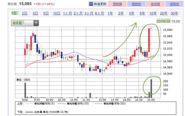Click the 単位: 1000 volume unit label
Image resolution: width=185 pixels, height=116 pixels.
pyautogui.click(x=23, y=80)
